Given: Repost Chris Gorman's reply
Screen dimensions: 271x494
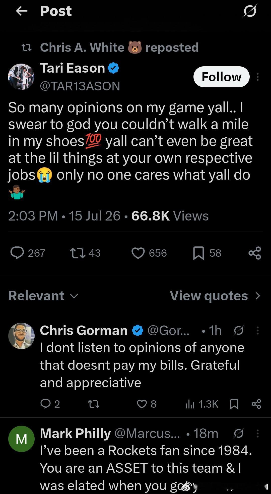Looking at the screenshot, I should click(x=94, y=404).
